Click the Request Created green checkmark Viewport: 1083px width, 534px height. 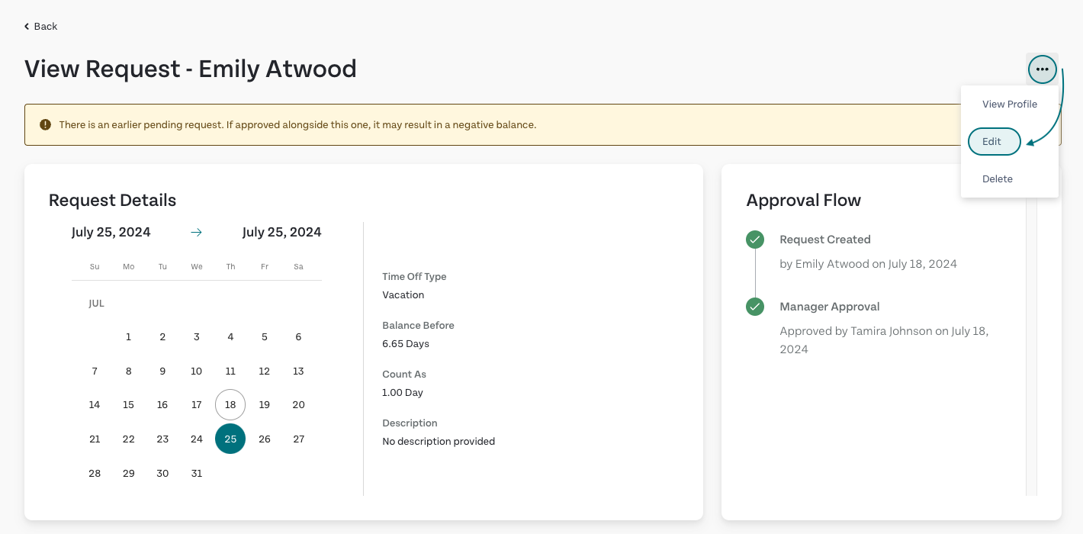(x=754, y=240)
